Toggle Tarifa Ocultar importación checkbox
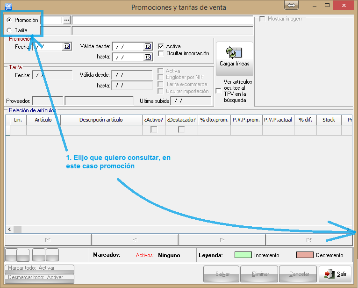358x288 pixels. pos(160,91)
